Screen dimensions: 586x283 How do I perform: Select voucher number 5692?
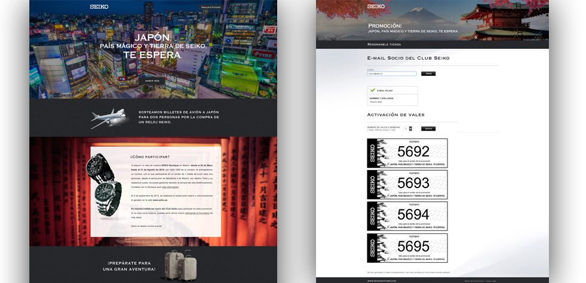pos(407,153)
